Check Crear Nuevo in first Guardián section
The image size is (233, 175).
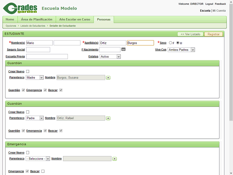pyautogui.click(x=28, y=71)
